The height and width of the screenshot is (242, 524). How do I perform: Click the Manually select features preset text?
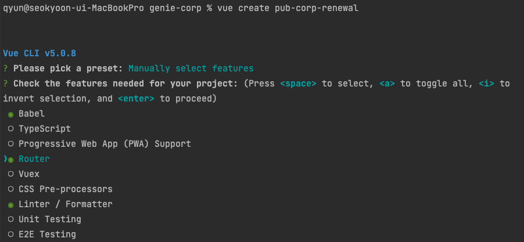(191, 68)
